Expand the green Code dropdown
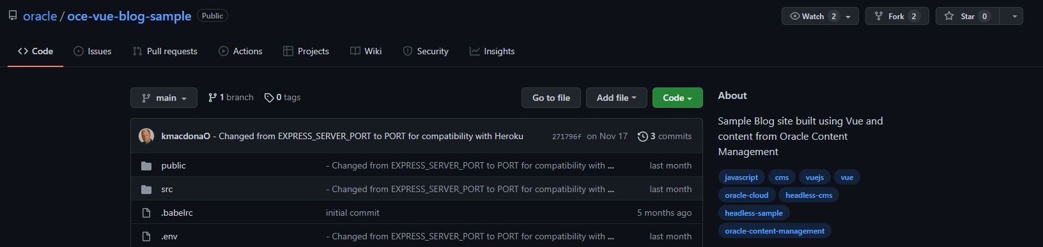Image resolution: width=1043 pixels, height=247 pixels. coord(677,98)
